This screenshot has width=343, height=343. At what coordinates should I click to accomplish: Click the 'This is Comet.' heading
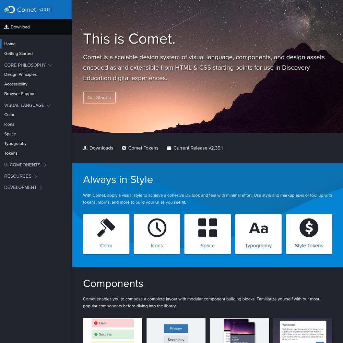pyautogui.click(x=129, y=39)
